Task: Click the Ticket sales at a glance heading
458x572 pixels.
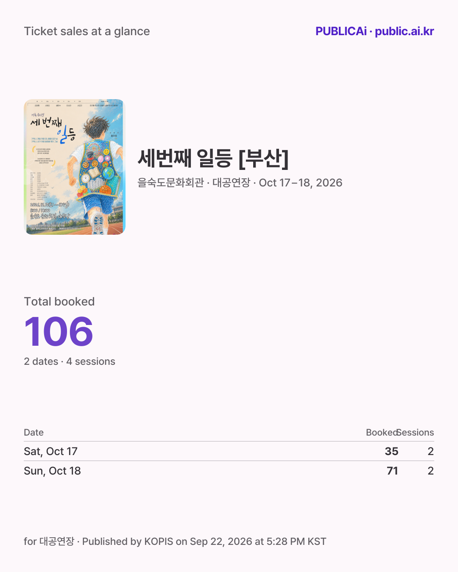Action: [x=87, y=31]
